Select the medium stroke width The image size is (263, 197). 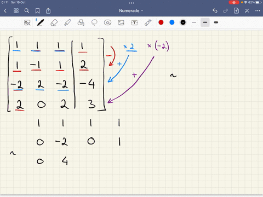click(x=205, y=22)
